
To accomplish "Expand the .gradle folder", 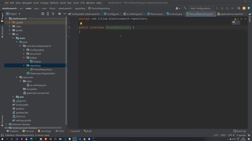I will click(9, 23).
